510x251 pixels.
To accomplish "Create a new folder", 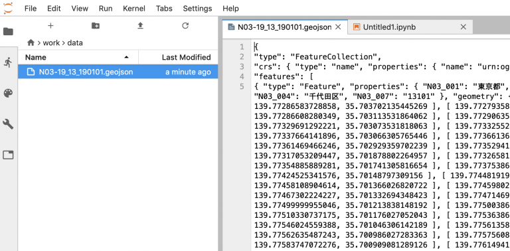I will click(x=96, y=26).
